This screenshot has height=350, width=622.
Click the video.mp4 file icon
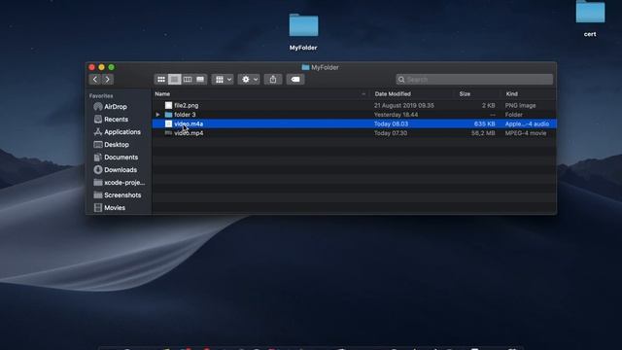coord(168,133)
